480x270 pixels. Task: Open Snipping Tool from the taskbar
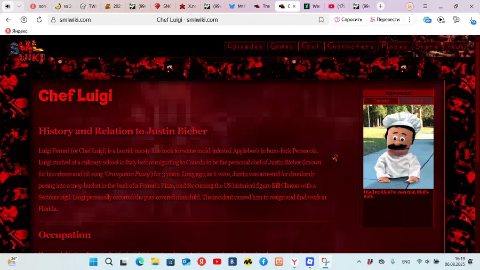click(325, 262)
